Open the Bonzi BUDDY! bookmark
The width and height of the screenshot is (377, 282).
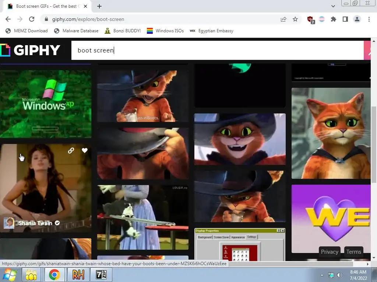(123, 31)
